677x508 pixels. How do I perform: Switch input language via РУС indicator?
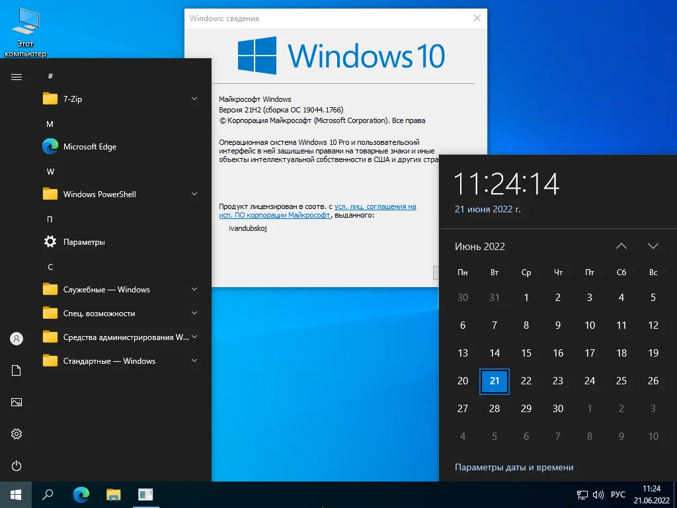617,494
